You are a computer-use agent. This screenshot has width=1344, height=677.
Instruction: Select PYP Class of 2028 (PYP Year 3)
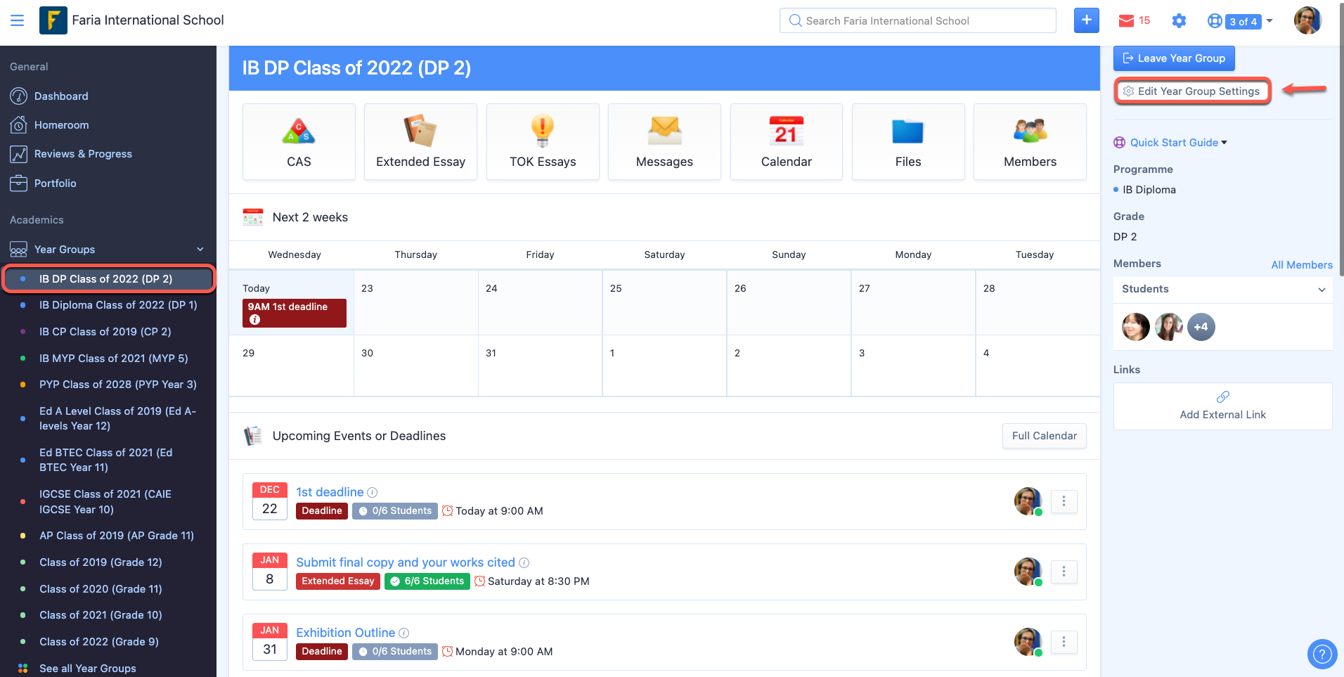(x=118, y=385)
